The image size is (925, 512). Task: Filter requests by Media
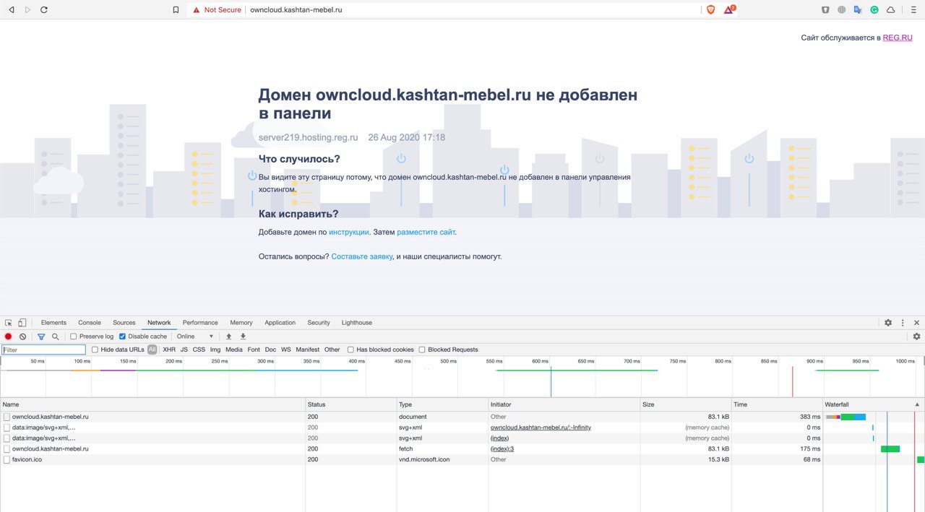coord(234,350)
